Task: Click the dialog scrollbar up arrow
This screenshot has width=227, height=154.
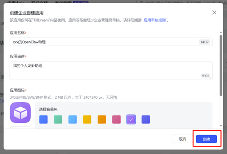Action: pyautogui.click(x=221, y=33)
